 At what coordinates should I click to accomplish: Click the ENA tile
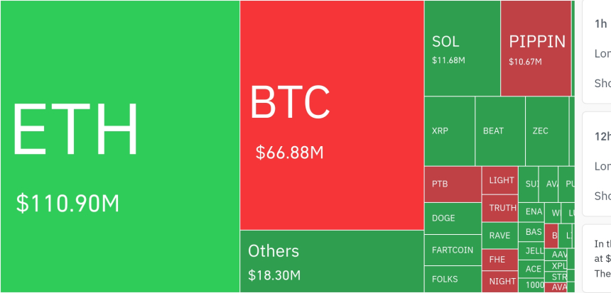pyautogui.click(x=531, y=211)
